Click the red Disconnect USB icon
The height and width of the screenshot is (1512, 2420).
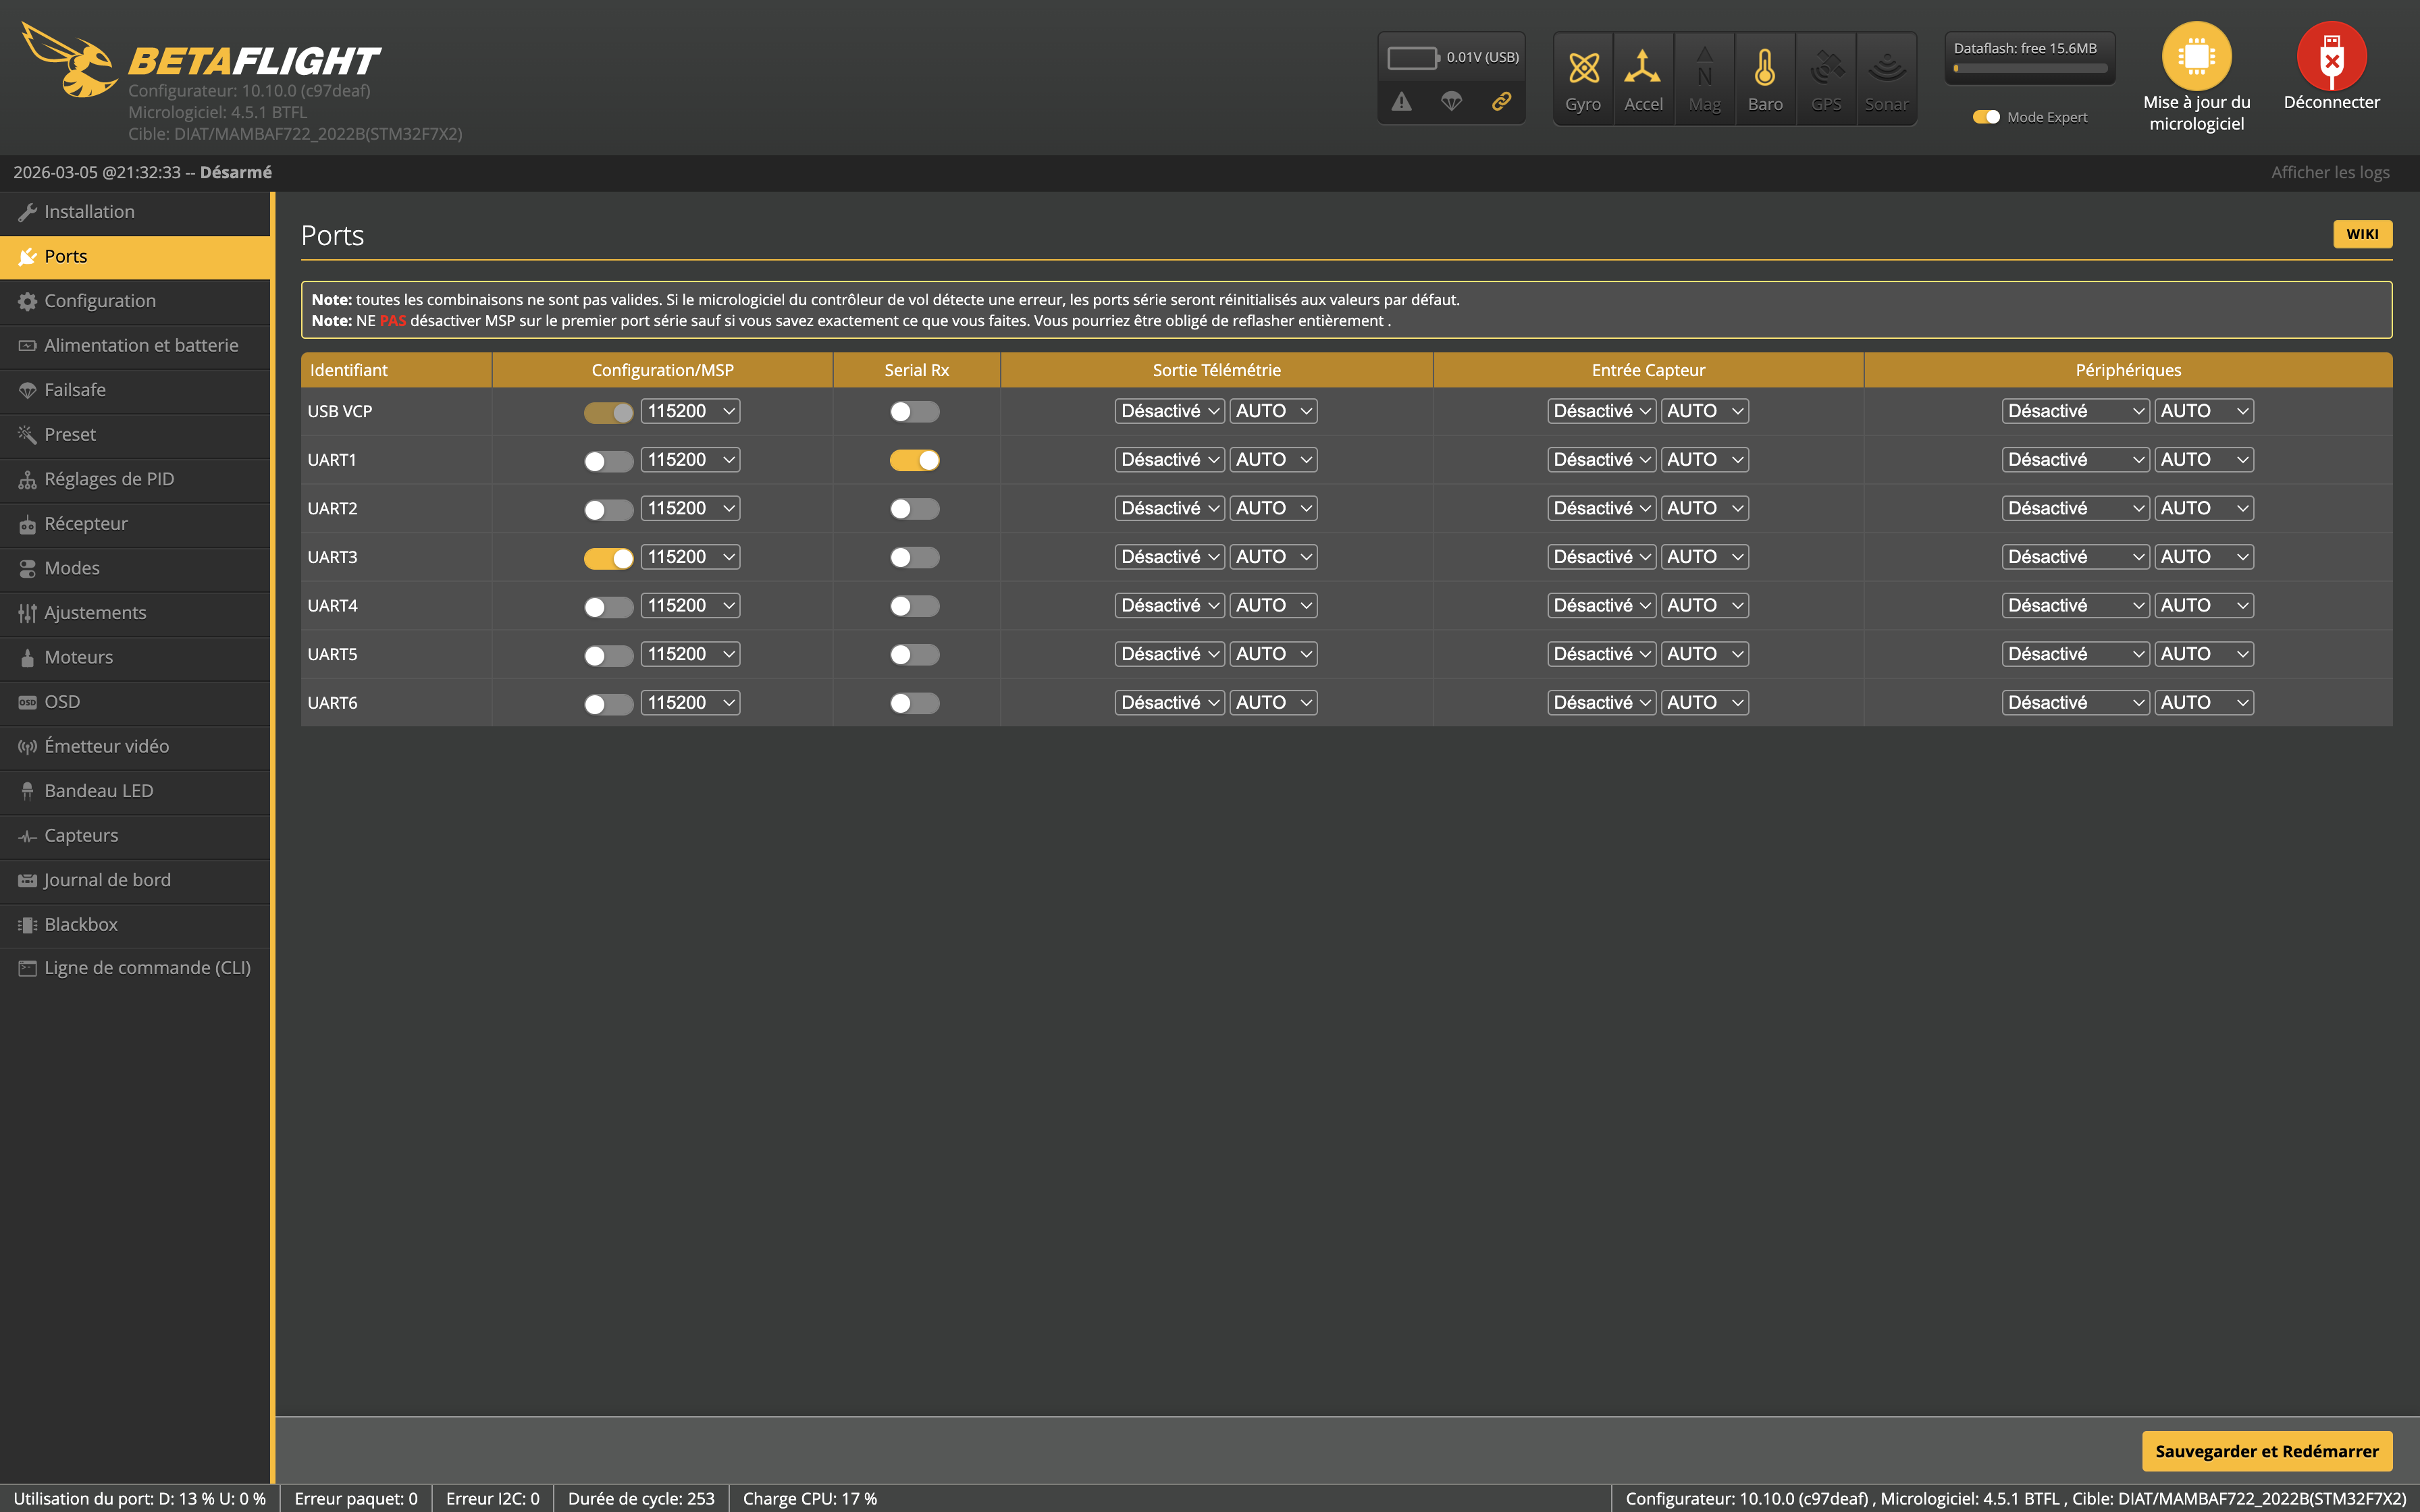2331,57
